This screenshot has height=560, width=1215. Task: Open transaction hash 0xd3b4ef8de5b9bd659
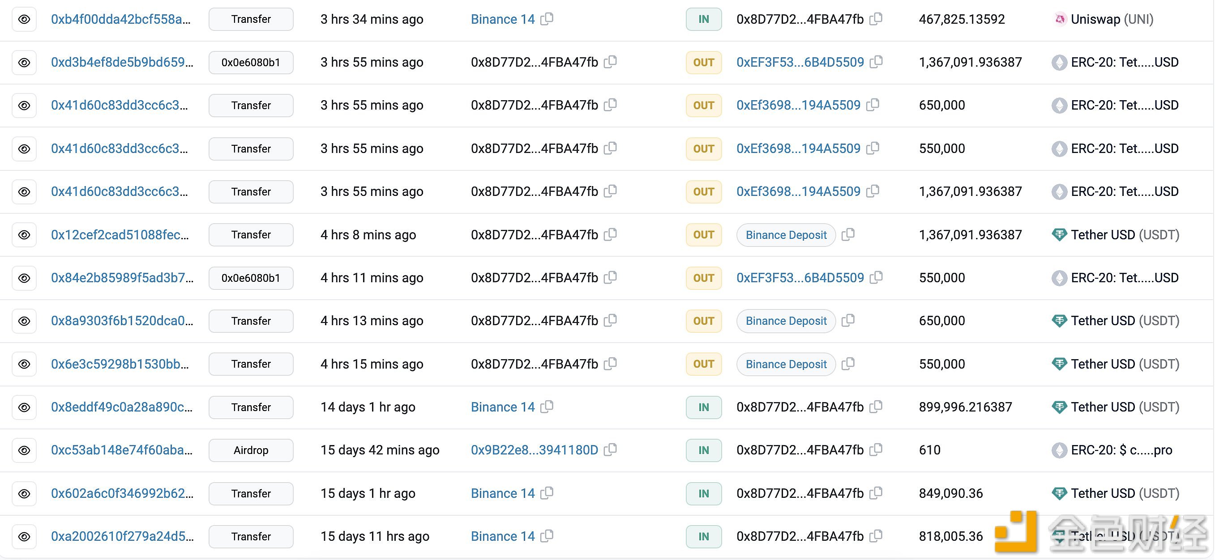coord(122,62)
